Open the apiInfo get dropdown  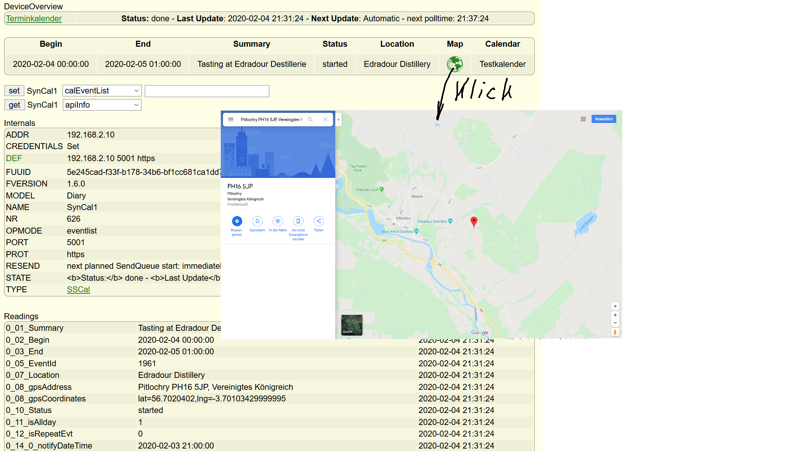point(102,105)
